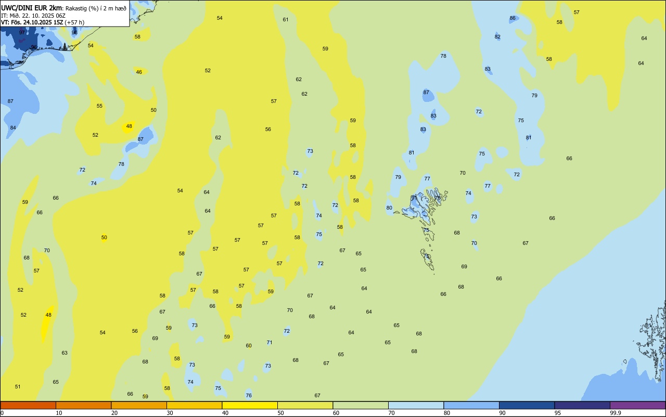Screen dimensions: 666x417
Task: Click the humidity value 97 on the map
Action: pos(22,32)
